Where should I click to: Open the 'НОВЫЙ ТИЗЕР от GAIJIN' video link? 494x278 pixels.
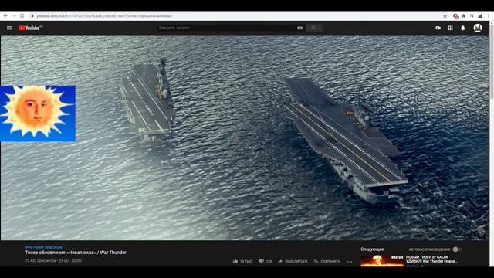click(431, 259)
